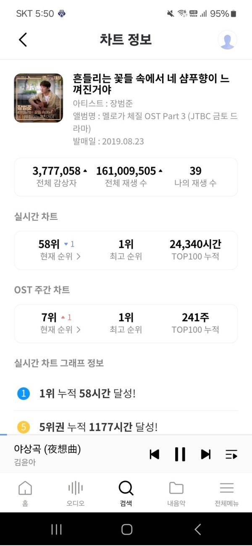Open the 1위 누적 58시간 achievement row

[x=126, y=394]
